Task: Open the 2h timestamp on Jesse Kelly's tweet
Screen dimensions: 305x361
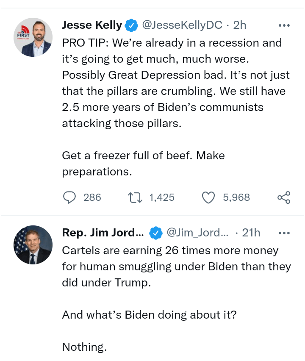Action: click(x=240, y=25)
